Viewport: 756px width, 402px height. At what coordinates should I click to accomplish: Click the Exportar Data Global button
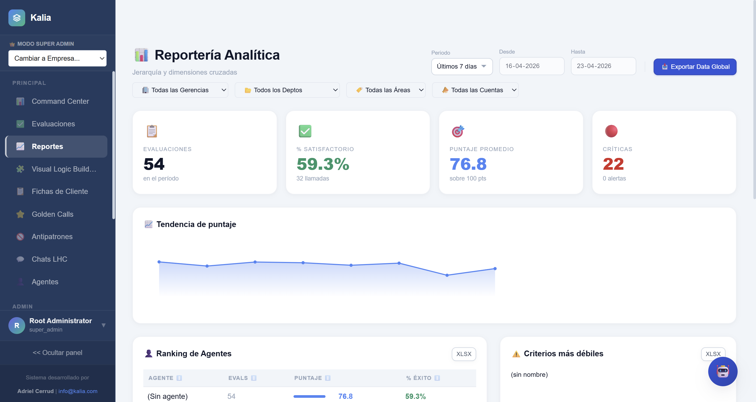tap(695, 67)
